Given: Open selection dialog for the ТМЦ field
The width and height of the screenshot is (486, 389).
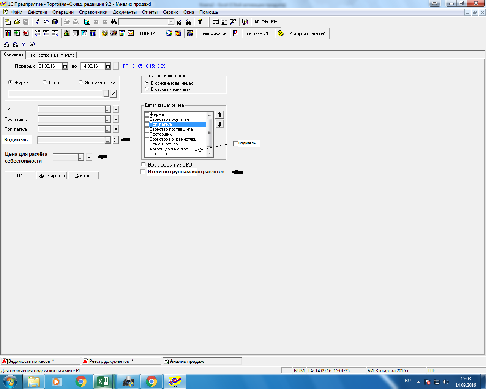Looking at the screenshot, I should click(108, 109).
